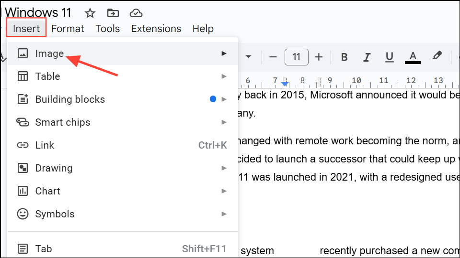Screen dimensions: 460x258
Task: Click the Building blocks entry's icon
Action: tap(23, 99)
